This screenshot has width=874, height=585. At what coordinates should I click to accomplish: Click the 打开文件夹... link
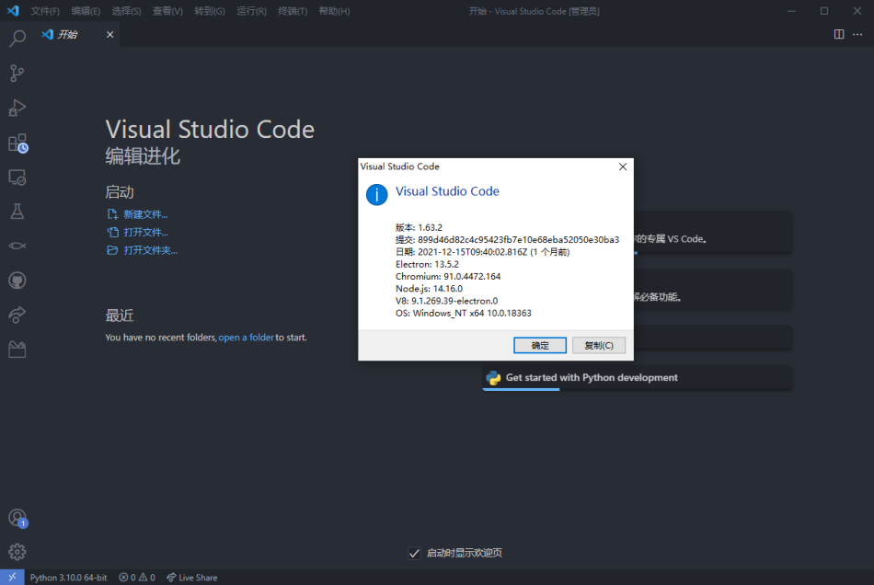click(142, 250)
